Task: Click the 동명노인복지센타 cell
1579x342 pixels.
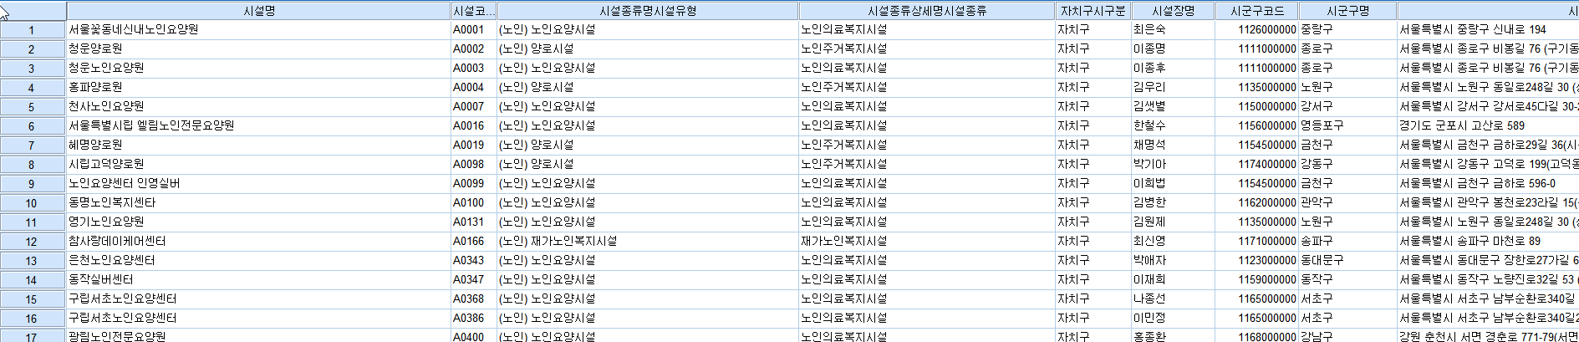Action: [x=258, y=202]
